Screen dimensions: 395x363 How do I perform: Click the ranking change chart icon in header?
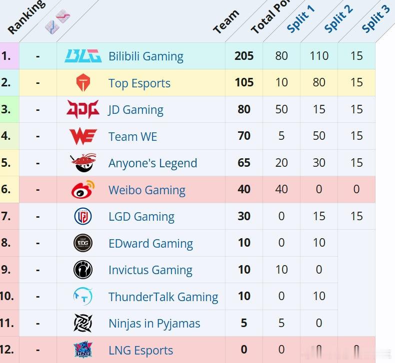click(57, 21)
